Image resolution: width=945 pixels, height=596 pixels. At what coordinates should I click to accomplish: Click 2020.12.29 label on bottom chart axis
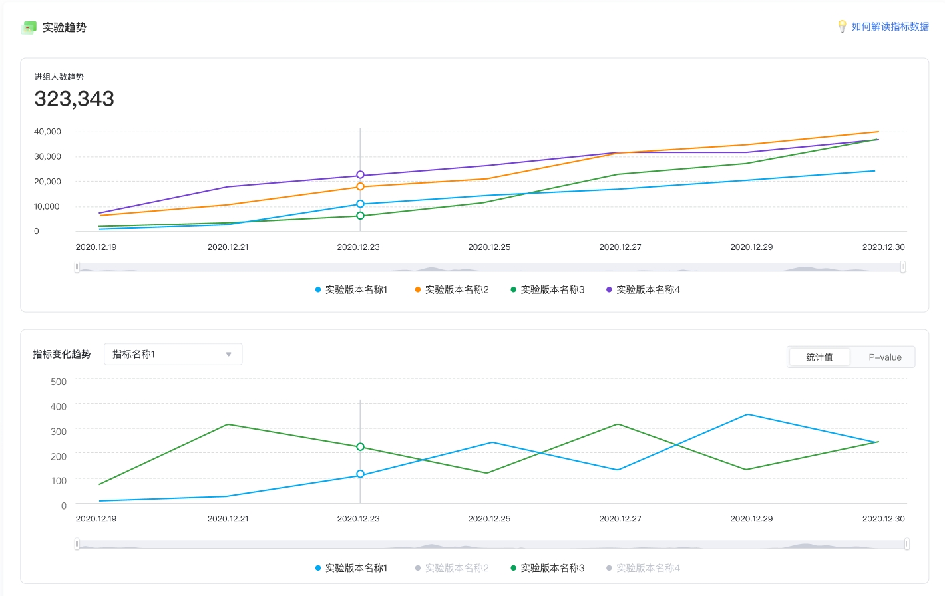tap(751, 518)
